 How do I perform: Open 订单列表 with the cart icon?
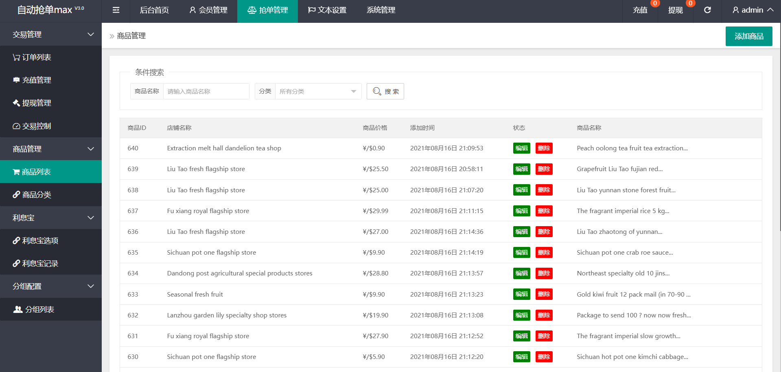click(32, 57)
